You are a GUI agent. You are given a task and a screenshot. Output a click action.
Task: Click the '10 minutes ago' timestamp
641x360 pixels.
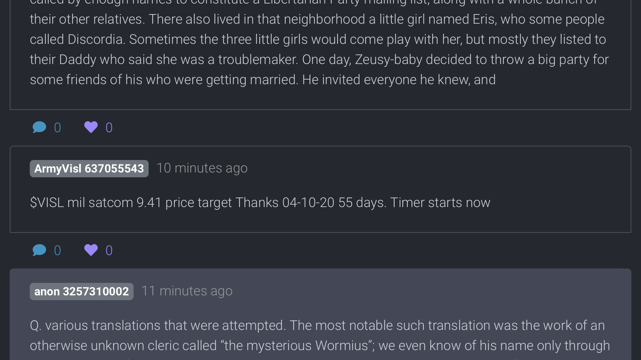coord(202,168)
